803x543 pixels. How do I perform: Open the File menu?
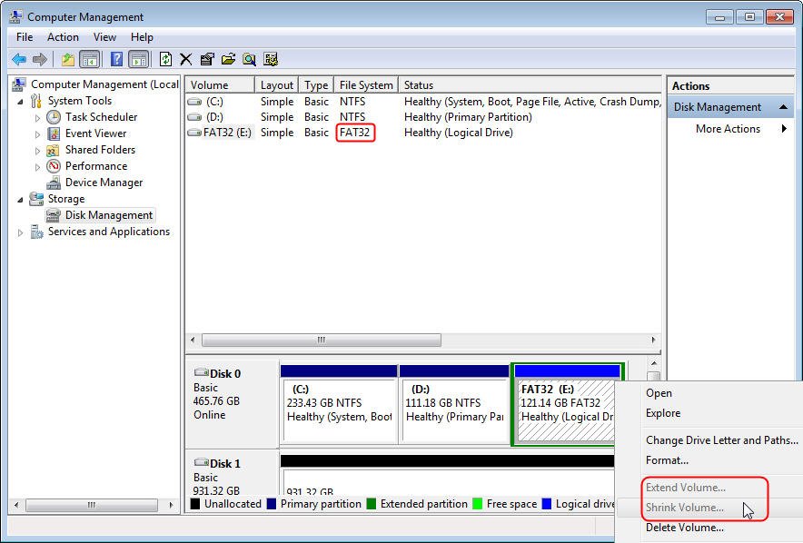(25, 37)
